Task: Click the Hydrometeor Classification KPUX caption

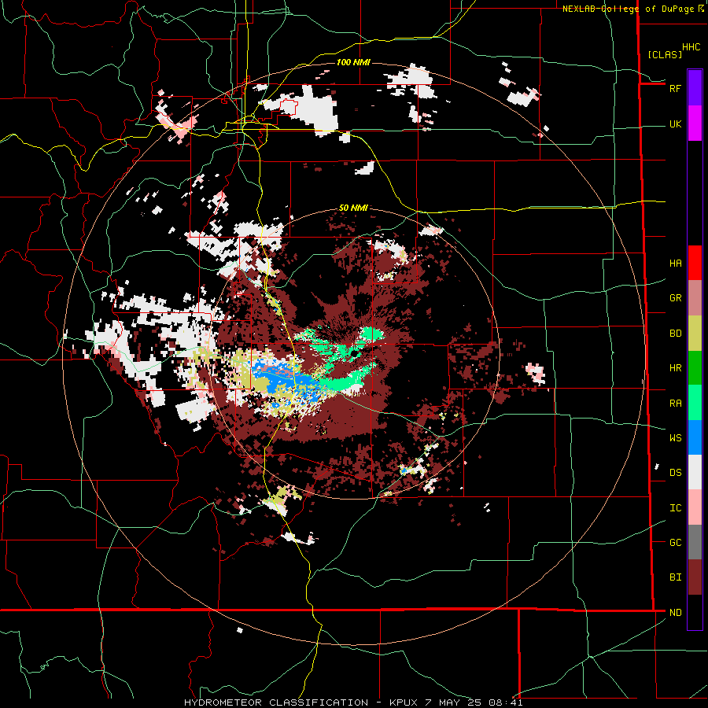Action: (x=353, y=702)
